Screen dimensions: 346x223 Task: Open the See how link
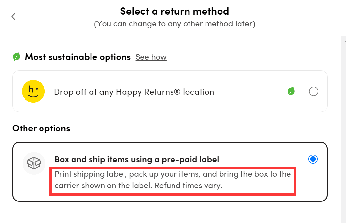151,57
